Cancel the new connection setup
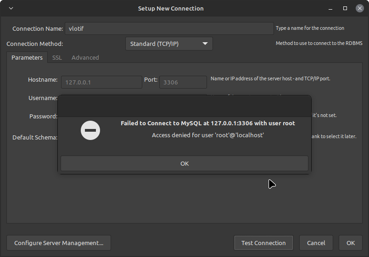This screenshot has height=257, width=369. tap(316, 243)
